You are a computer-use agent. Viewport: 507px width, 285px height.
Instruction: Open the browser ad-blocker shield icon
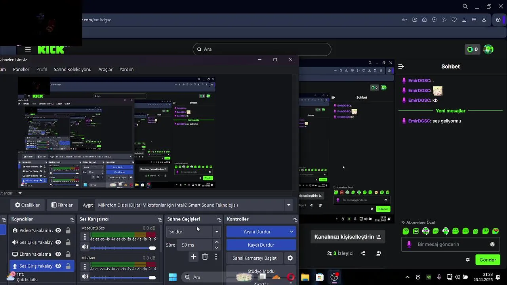tap(434, 20)
